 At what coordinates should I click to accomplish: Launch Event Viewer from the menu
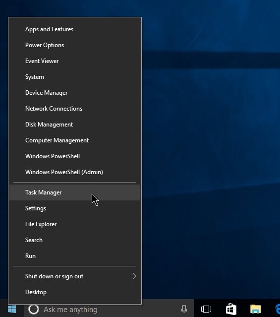[x=75, y=61]
